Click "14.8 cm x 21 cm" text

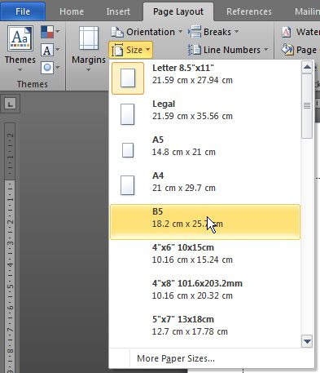click(184, 152)
